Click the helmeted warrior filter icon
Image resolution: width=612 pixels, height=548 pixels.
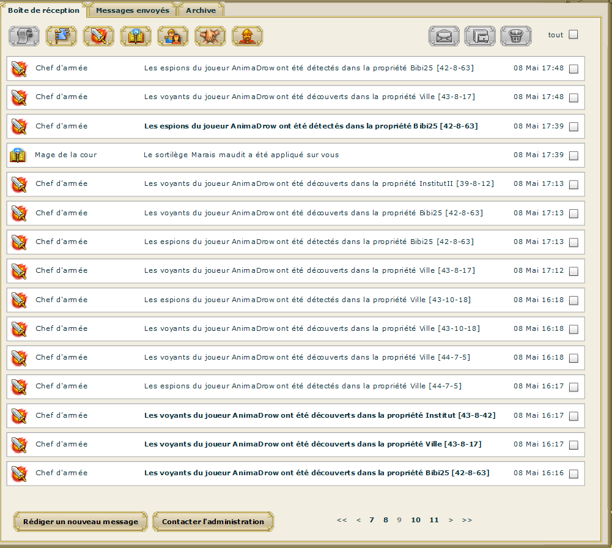pos(248,36)
